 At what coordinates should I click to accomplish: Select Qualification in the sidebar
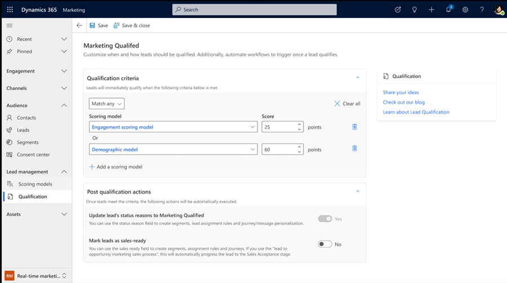[x=37, y=196]
